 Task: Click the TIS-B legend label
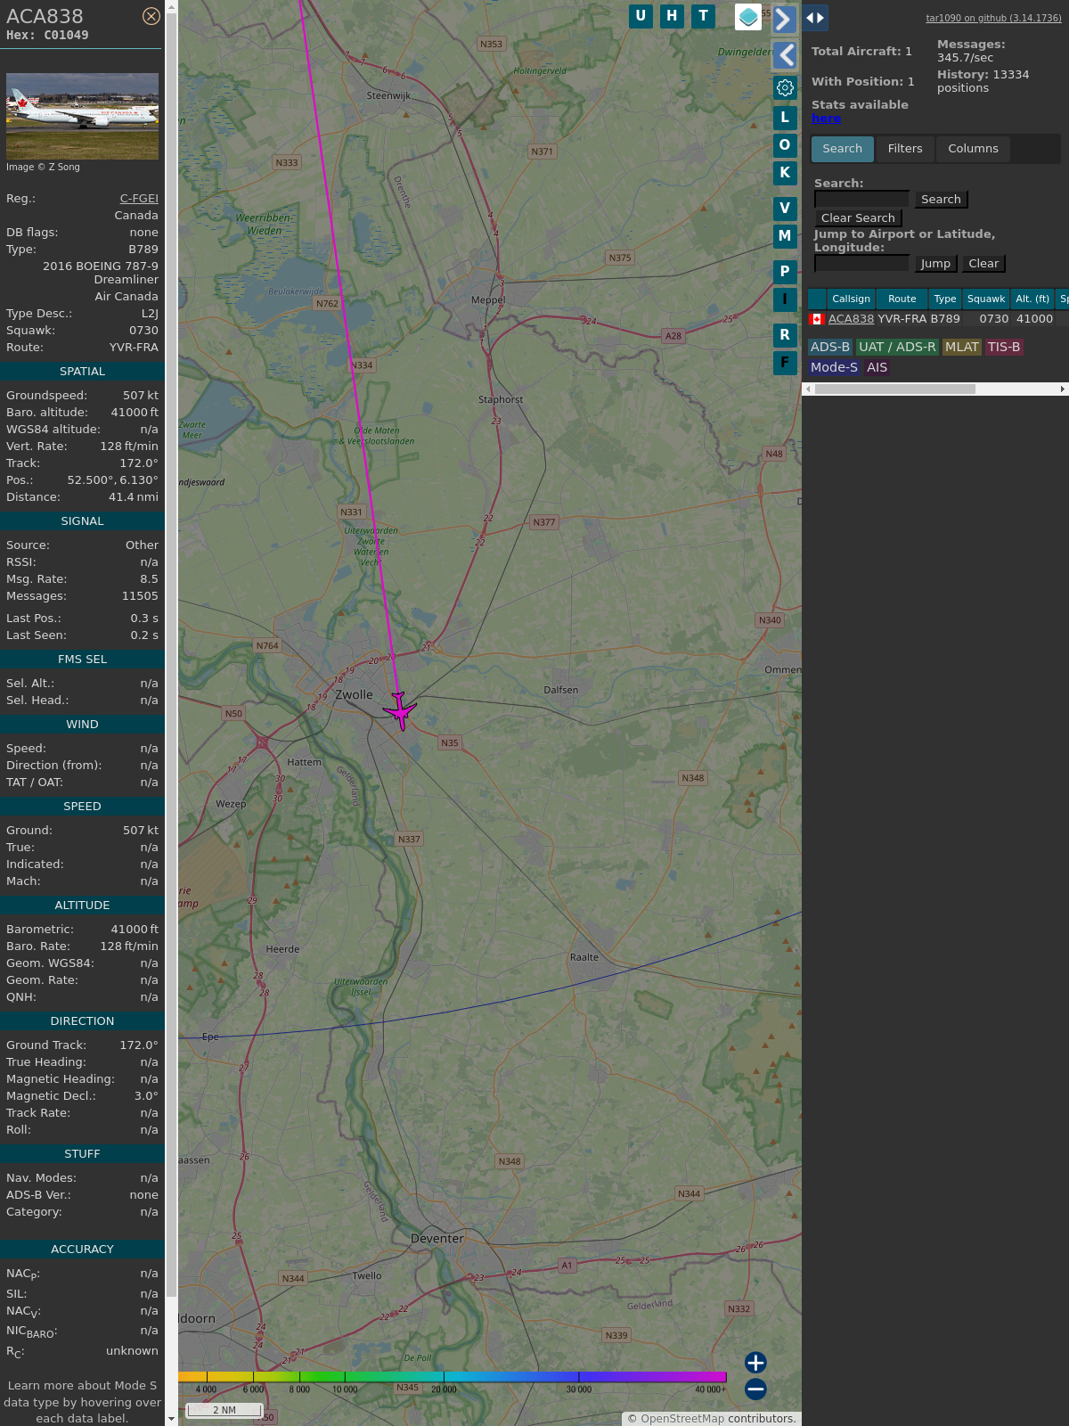click(x=1004, y=348)
